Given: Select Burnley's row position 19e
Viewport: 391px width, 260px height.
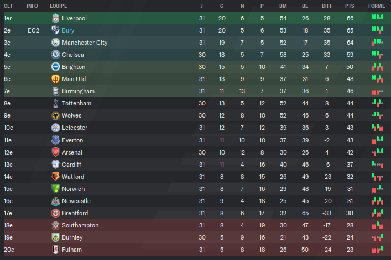Looking at the screenshot, I should tap(8, 237).
